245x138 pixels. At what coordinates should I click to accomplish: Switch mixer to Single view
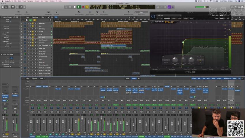click(x=127, y=79)
